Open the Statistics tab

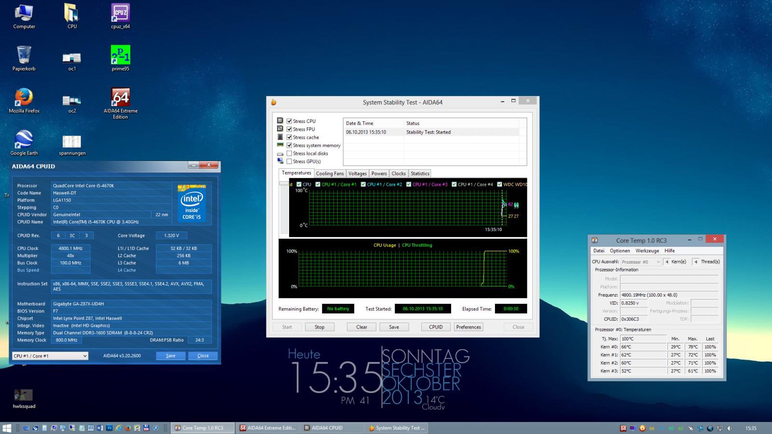tap(420, 174)
